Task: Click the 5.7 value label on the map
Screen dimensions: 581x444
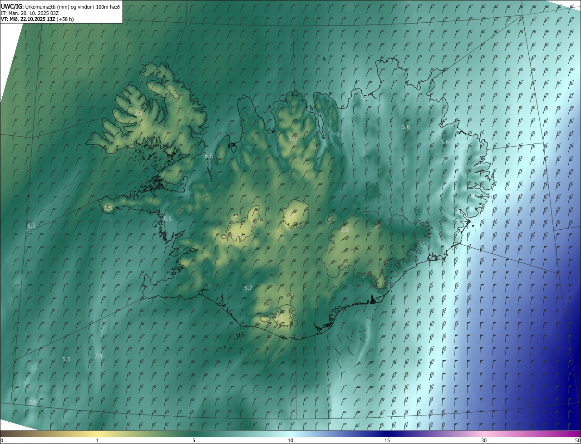Action: 248,288
